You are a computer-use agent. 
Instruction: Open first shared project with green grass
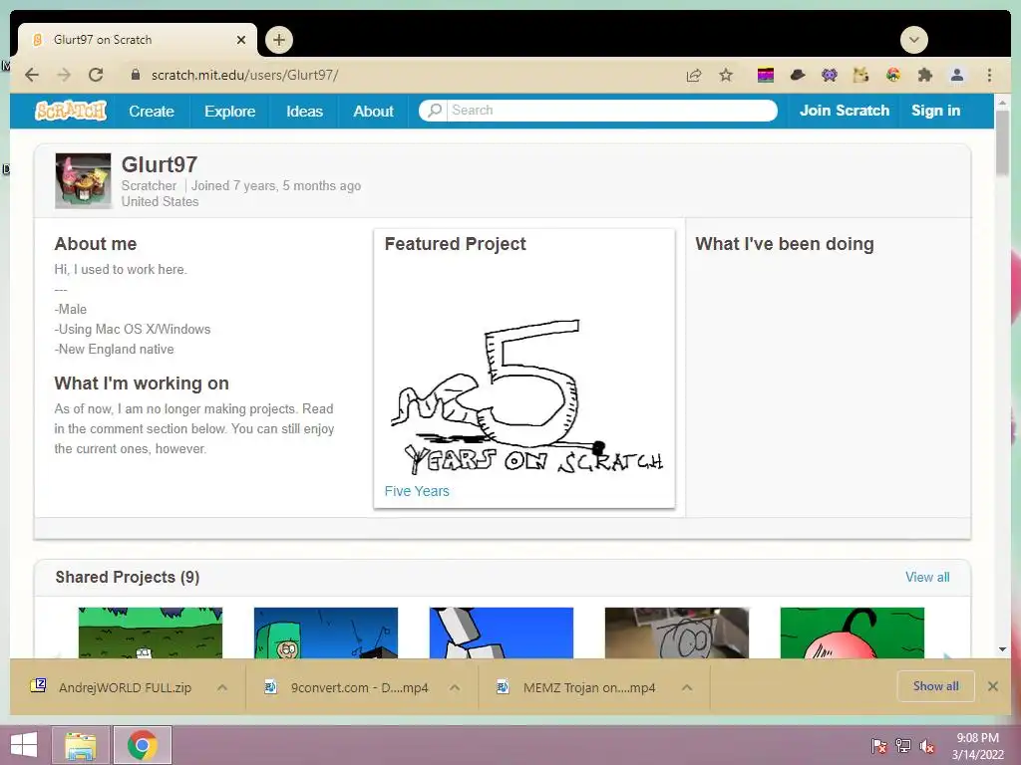[x=151, y=633]
